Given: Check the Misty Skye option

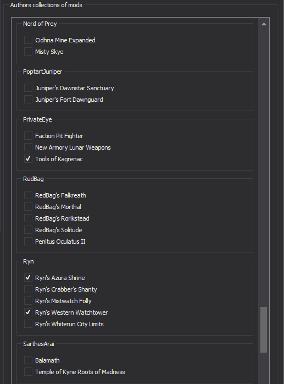Looking at the screenshot, I should 28,51.
